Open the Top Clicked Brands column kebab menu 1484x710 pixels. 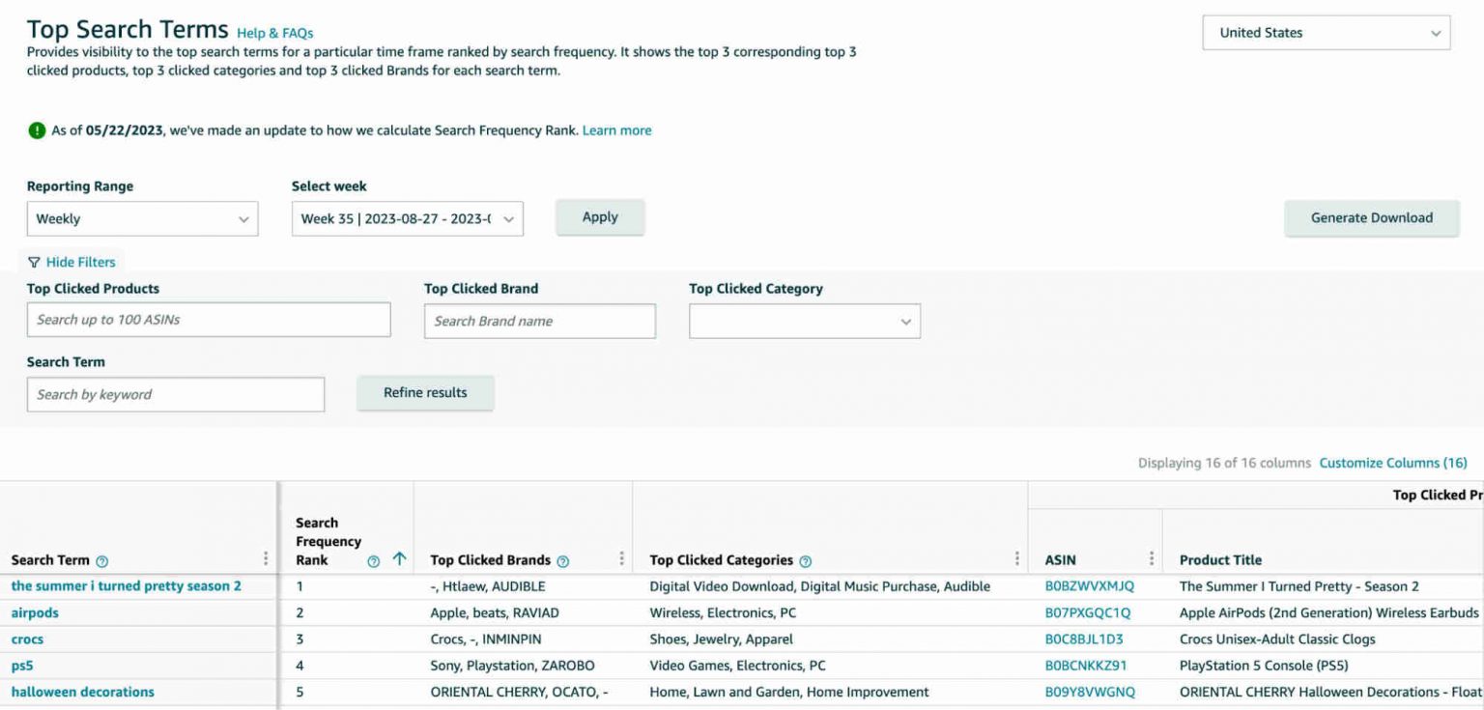pos(621,558)
